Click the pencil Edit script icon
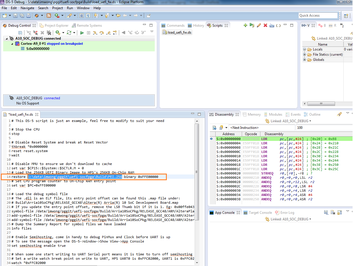The width and height of the screenshot is (354, 266). click(259, 26)
